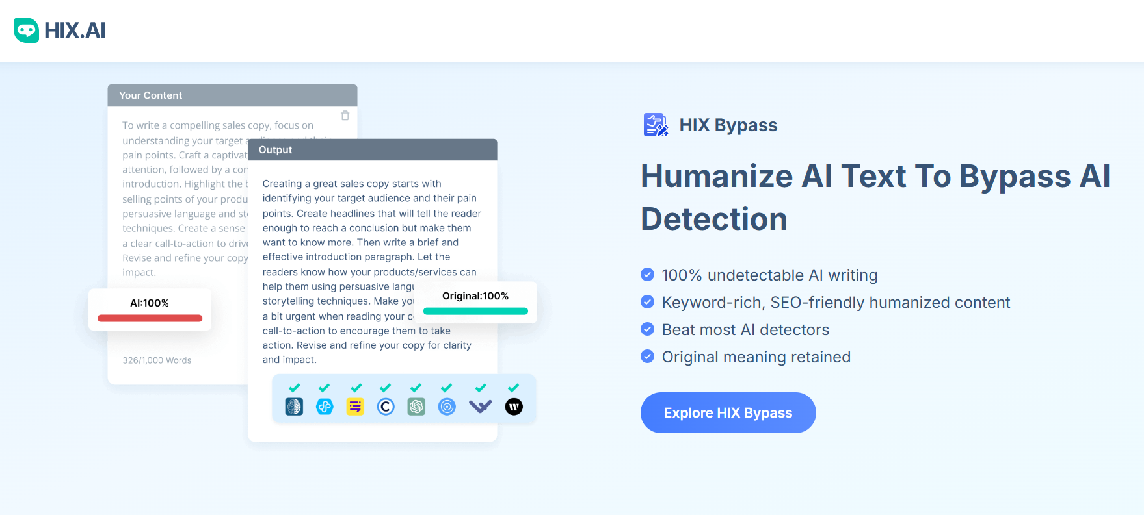Image resolution: width=1144 pixels, height=515 pixels.
Task: Click the '100% undetectable AI writing' text
Action: (x=769, y=275)
